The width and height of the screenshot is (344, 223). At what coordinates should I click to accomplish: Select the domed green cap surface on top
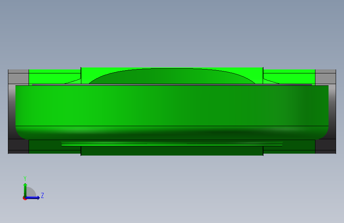click(x=172, y=76)
